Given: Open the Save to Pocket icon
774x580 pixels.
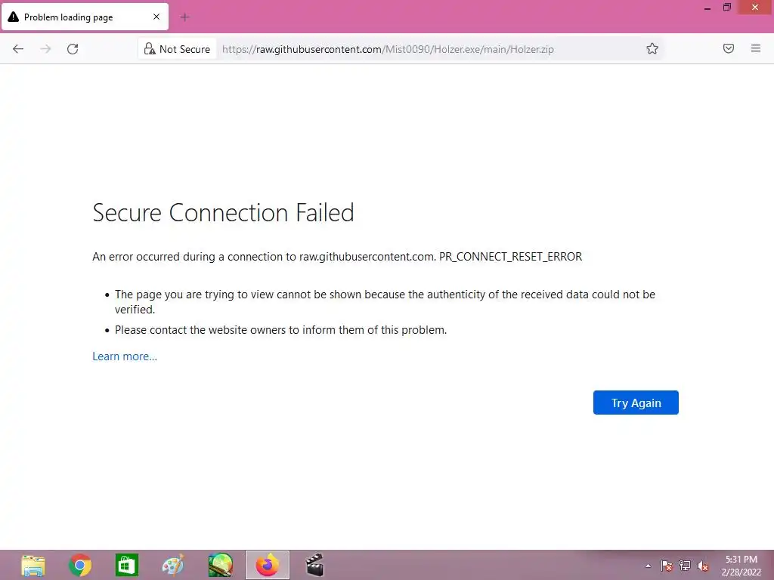Looking at the screenshot, I should click(x=729, y=49).
